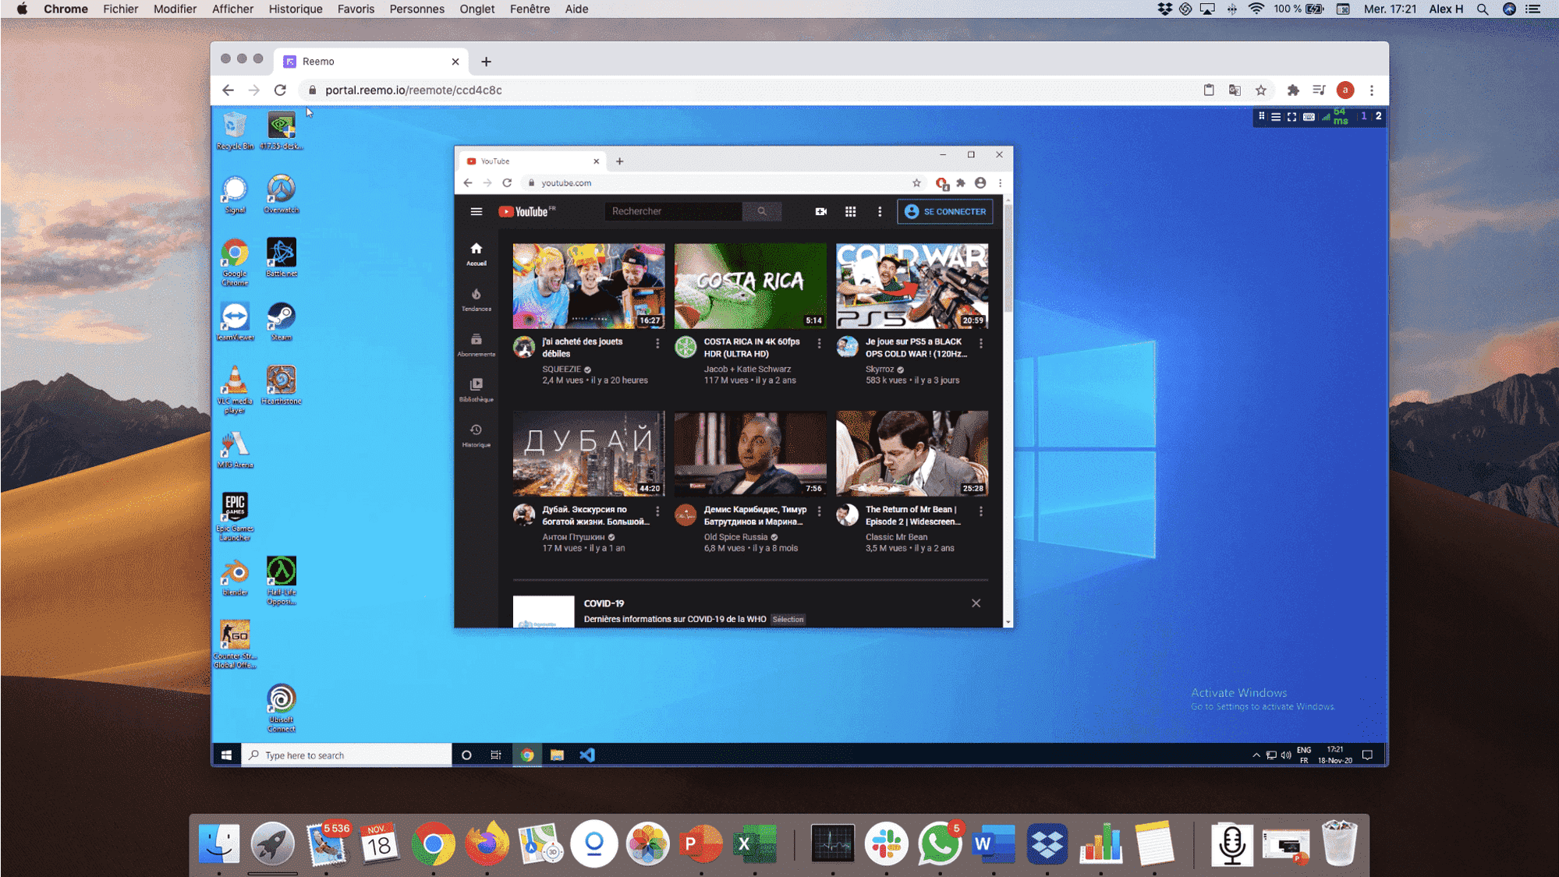
Task: Open Windows Start menu
Action: click(x=226, y=755)
